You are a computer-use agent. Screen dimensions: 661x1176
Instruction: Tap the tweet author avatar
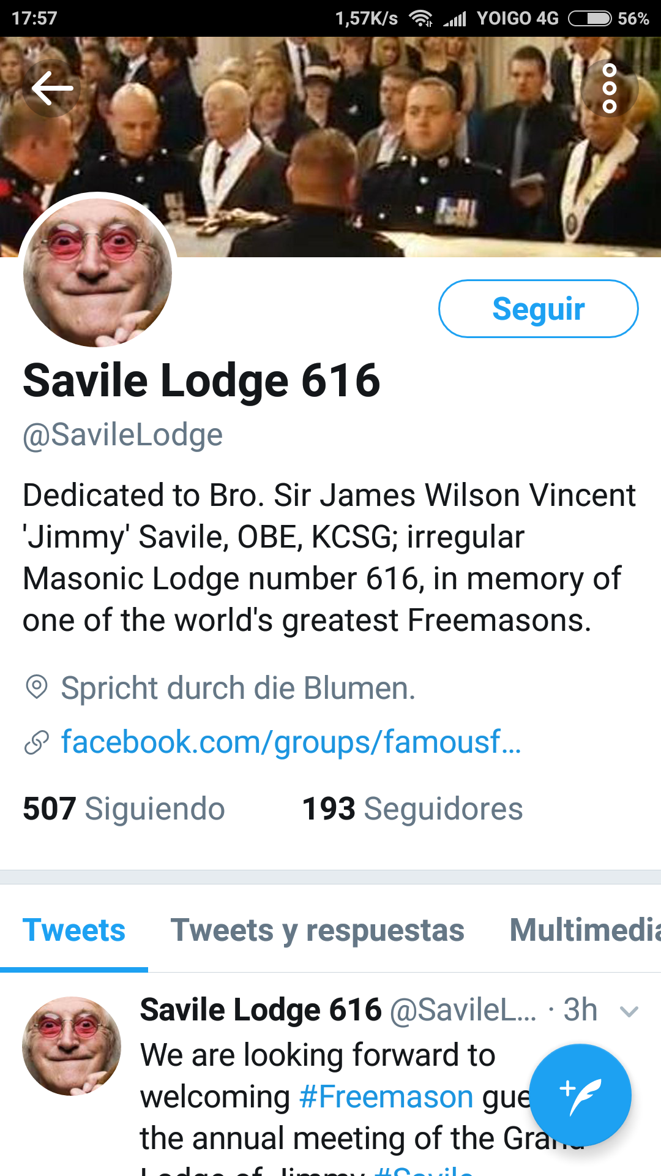pyautogui.click(x=72, y=1046)
